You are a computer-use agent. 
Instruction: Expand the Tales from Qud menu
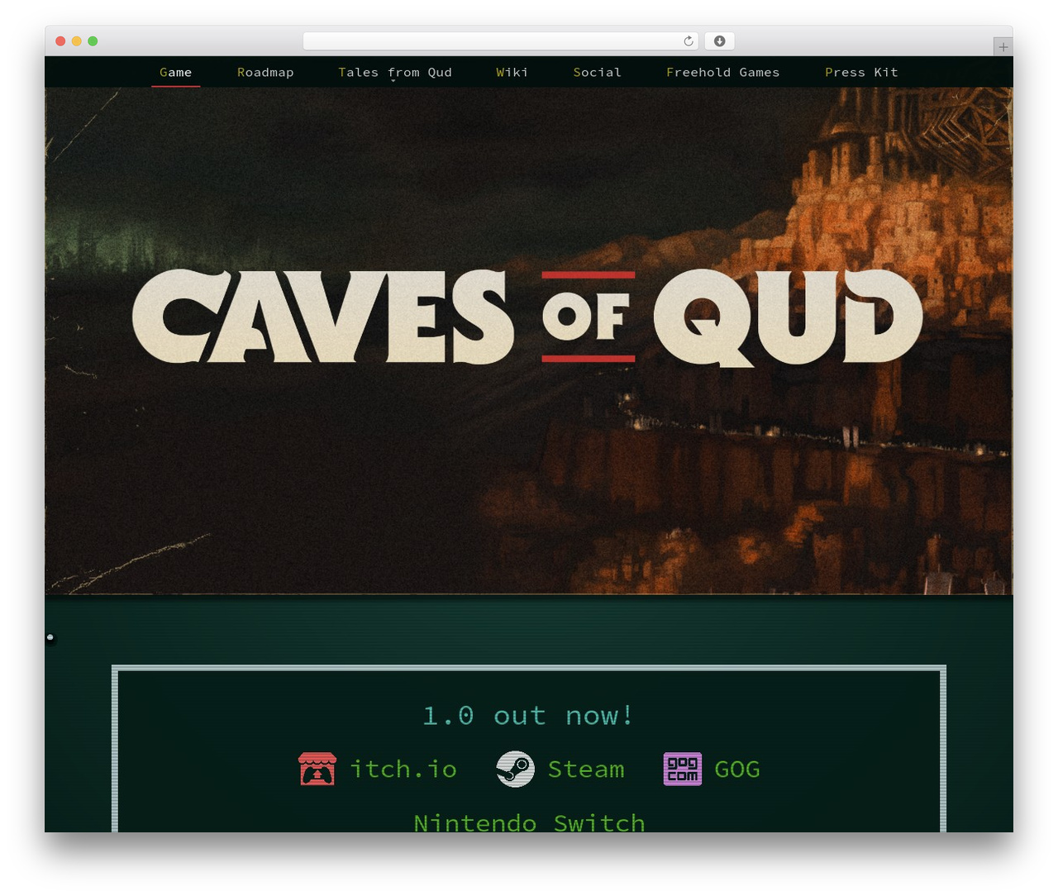(395, 73)
